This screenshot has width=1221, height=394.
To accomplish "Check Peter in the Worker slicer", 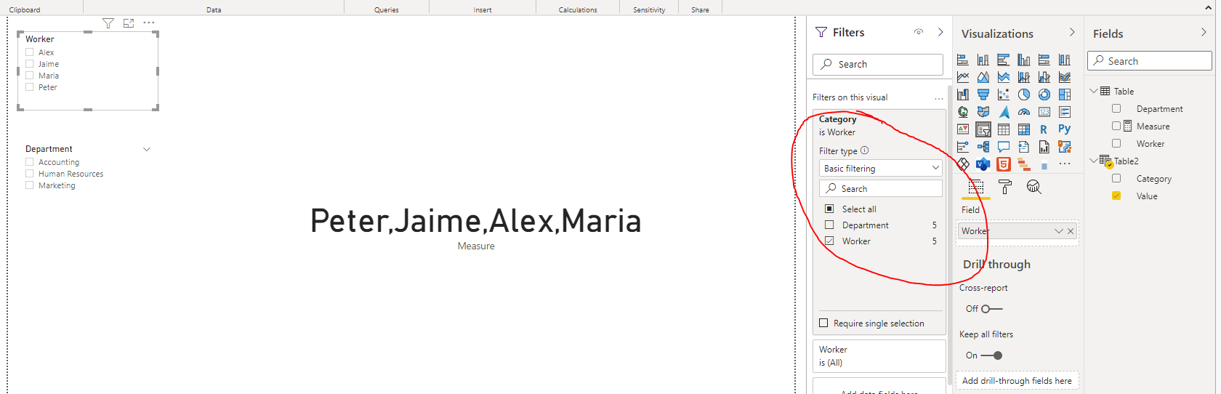I will click(30, 87).
